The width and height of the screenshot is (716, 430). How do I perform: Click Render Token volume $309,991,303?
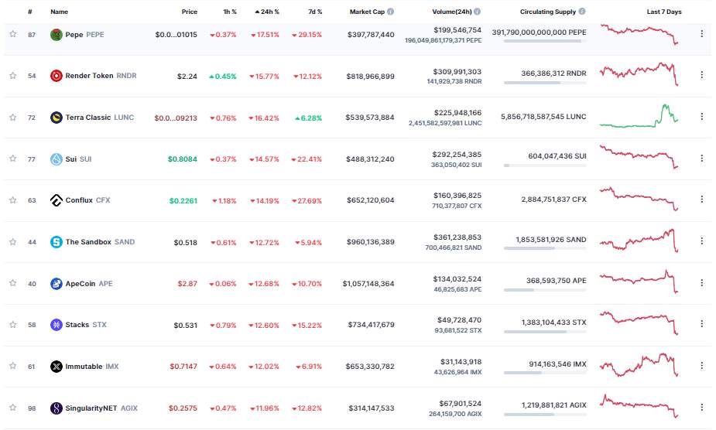pos(457,72)
